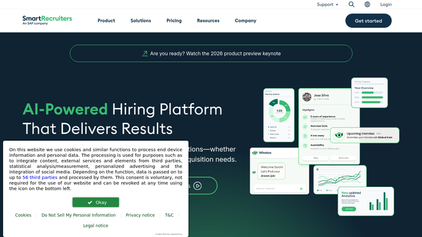Click the Interview button on Jose Silva card
Screen dimensions: 422x237
[343, 158]
